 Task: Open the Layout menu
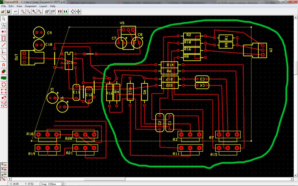point(43,6)
